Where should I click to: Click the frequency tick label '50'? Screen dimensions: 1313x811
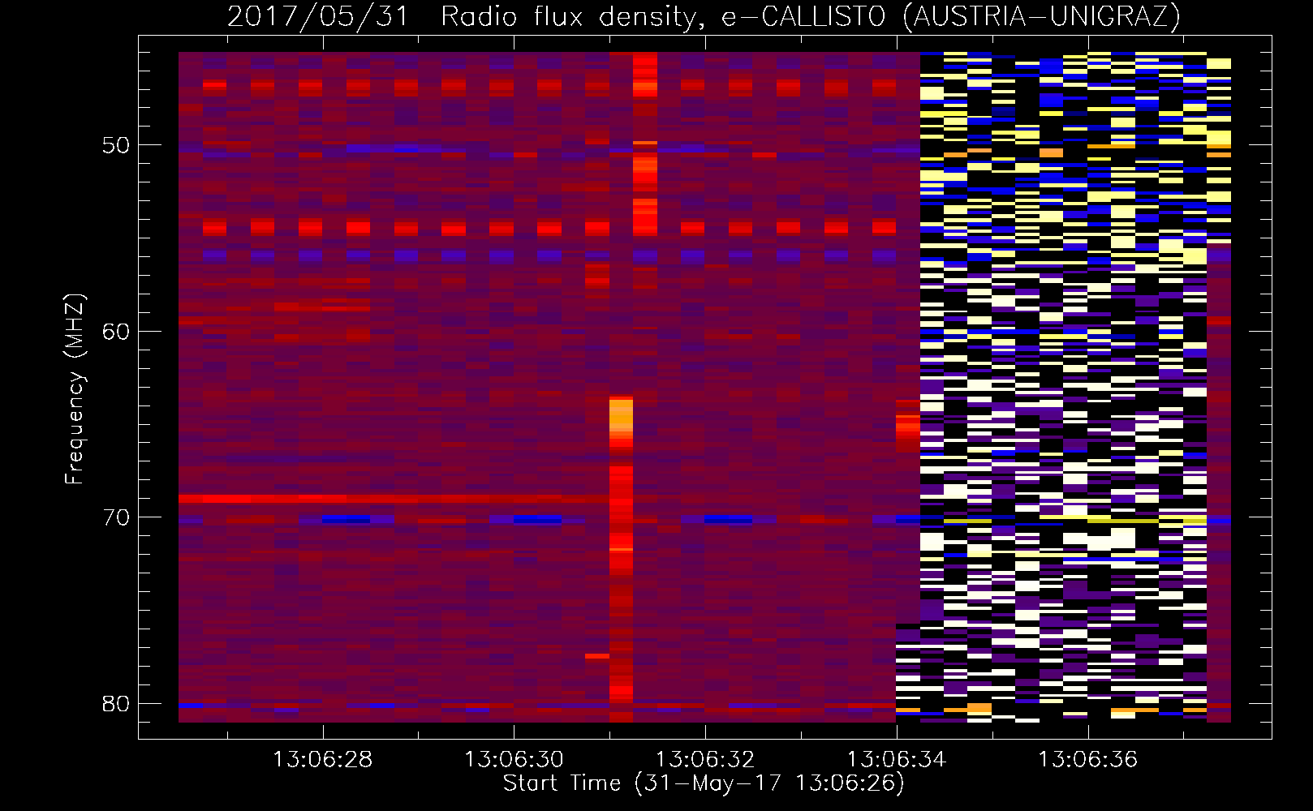[x=116, y=145]
